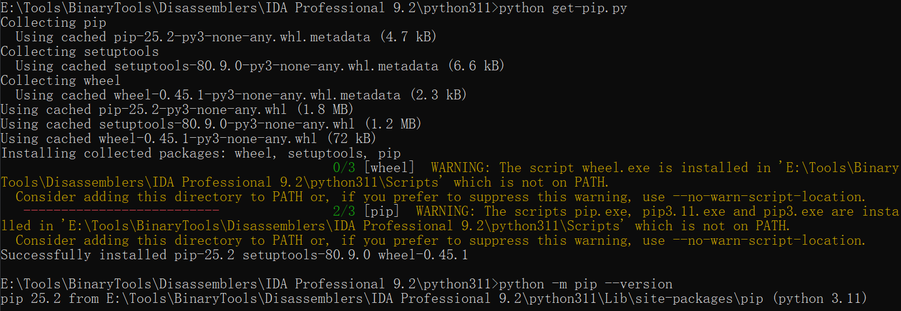
Task: Click the "(1.2 MB)" setuptools wheel size
Action: click(x=392, y=124)
